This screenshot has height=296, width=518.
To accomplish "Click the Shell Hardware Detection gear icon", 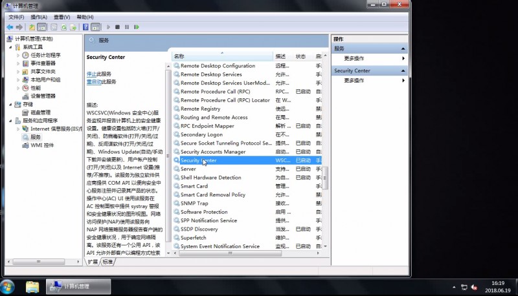I will 177,177.
